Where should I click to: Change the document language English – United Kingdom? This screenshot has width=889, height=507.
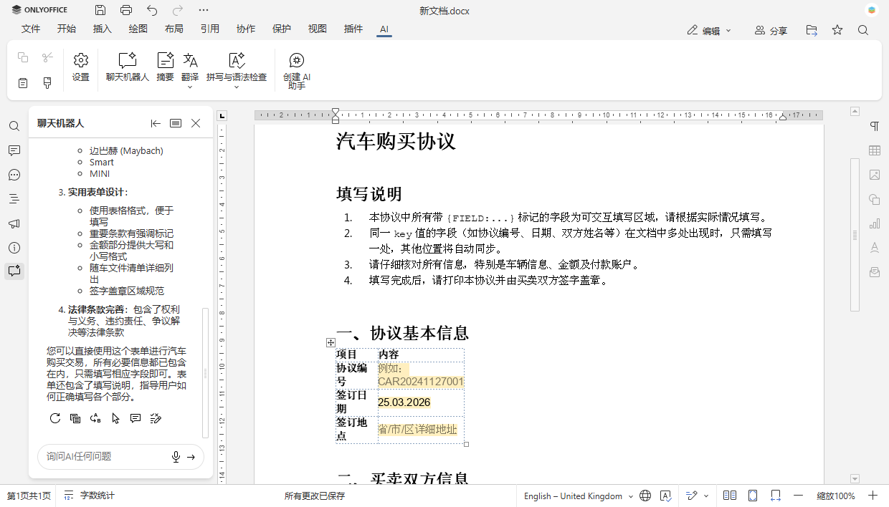pyautogui.click(x=574, y=496)
